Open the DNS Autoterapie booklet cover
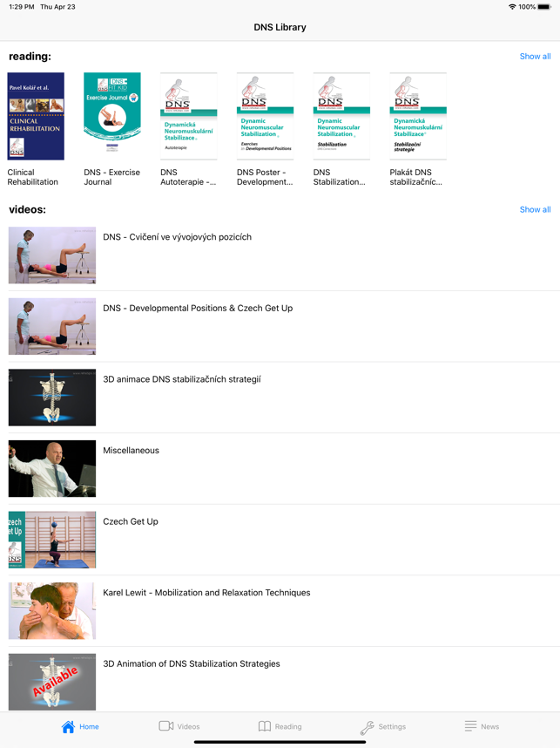This screenshot has width=560, height=748. point(189,116)
